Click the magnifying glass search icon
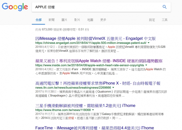 pyautogui.click(x=165, y=7)
